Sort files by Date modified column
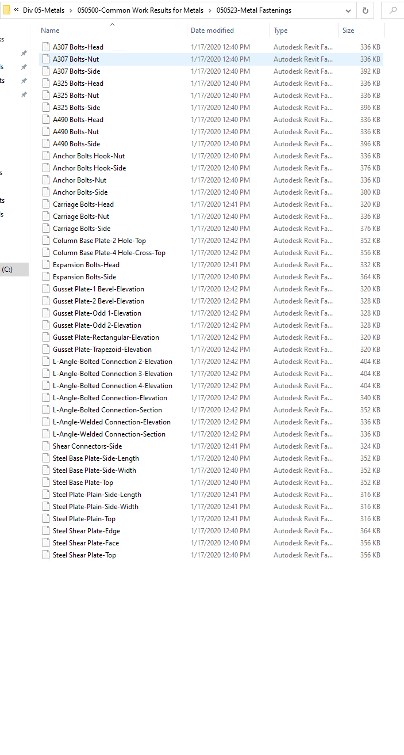This screenshot has height=755, width=404. click(212, 31)
